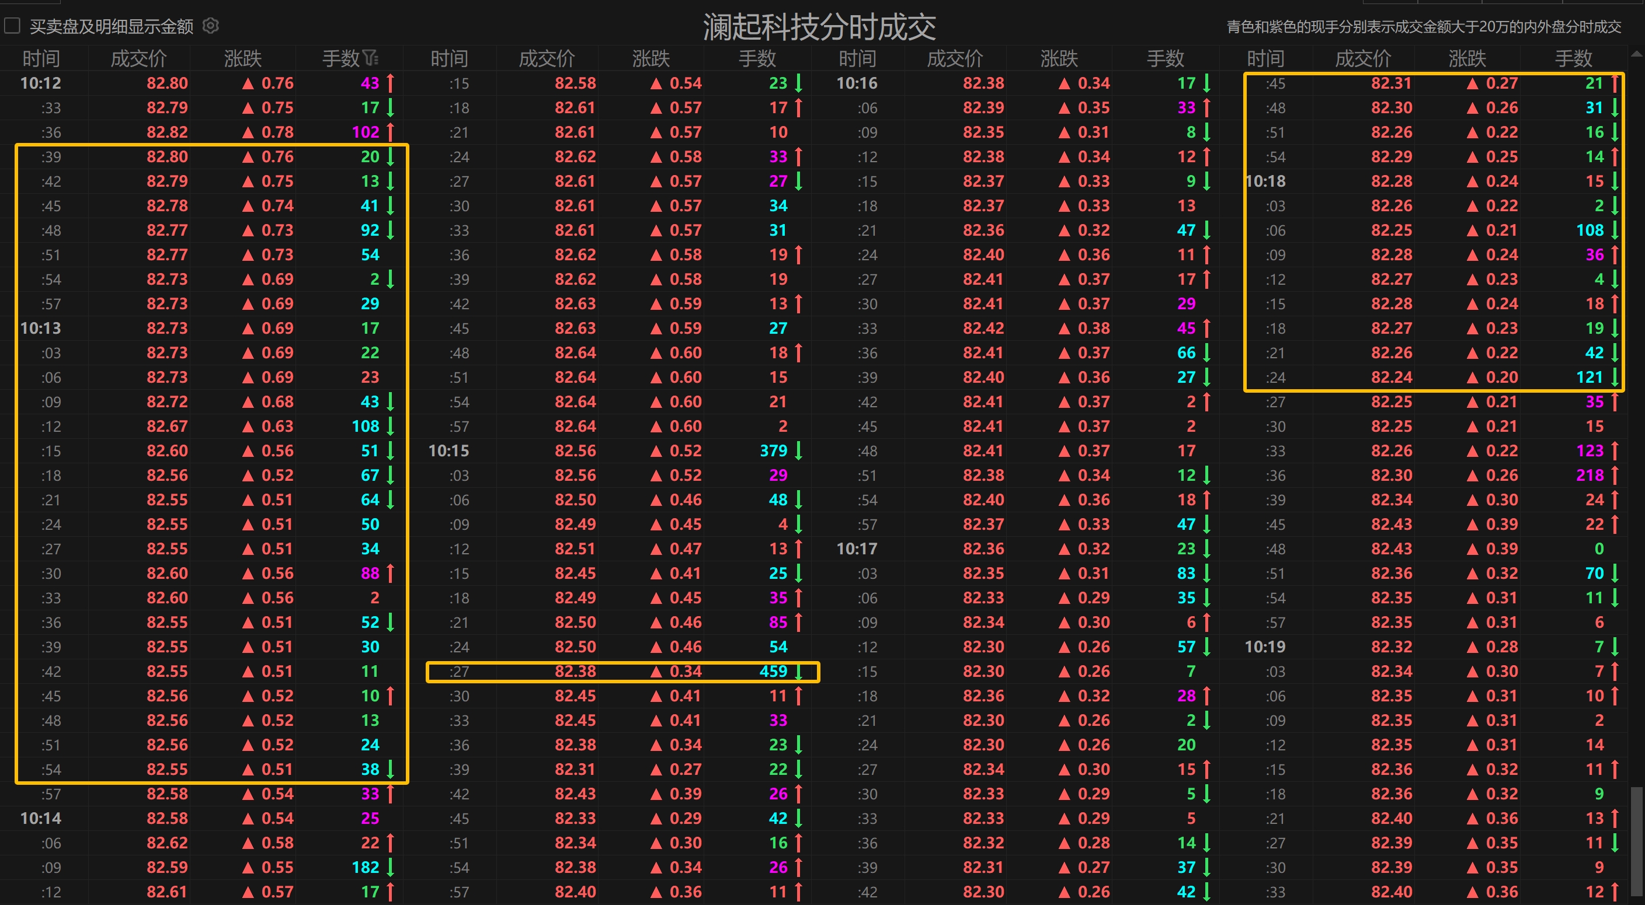Viewport: 1645px width, 905px height.
Task: Select the 10:12 time cell
Action: 41,83
